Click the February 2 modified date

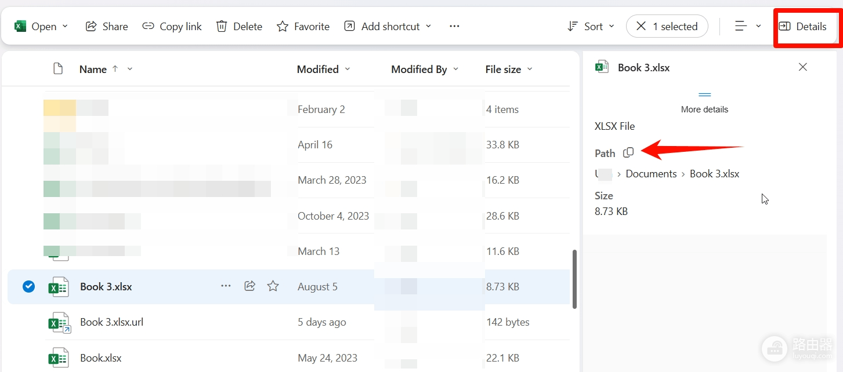tap(321, 110)
